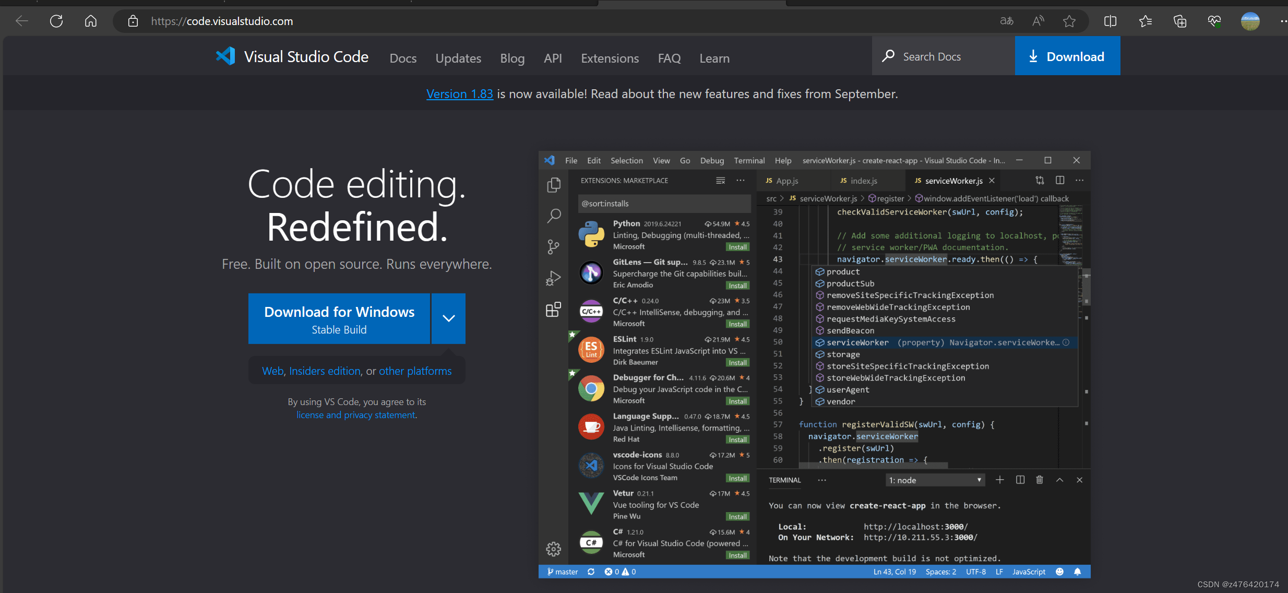Click the Visual Studio Code logo

(x=225, y=56)
